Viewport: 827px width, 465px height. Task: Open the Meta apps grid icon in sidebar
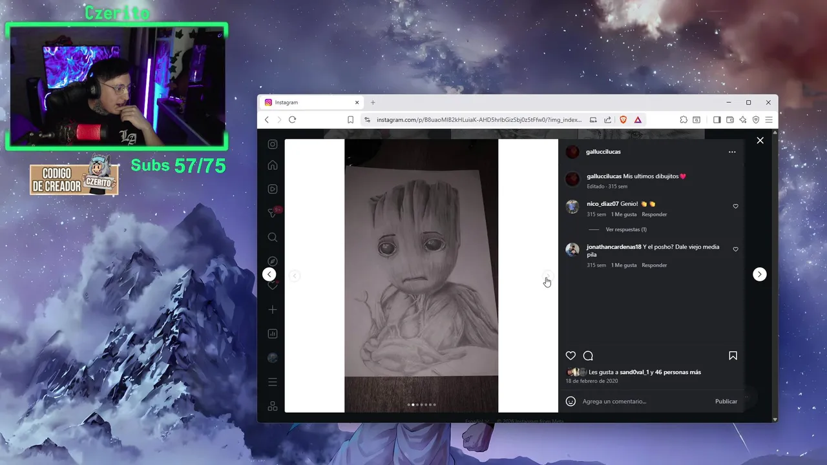click(x=273, y=406)
